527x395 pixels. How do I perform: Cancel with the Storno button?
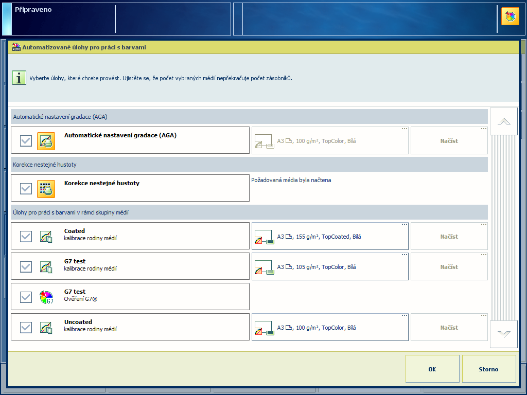click(x=489, y=369)
